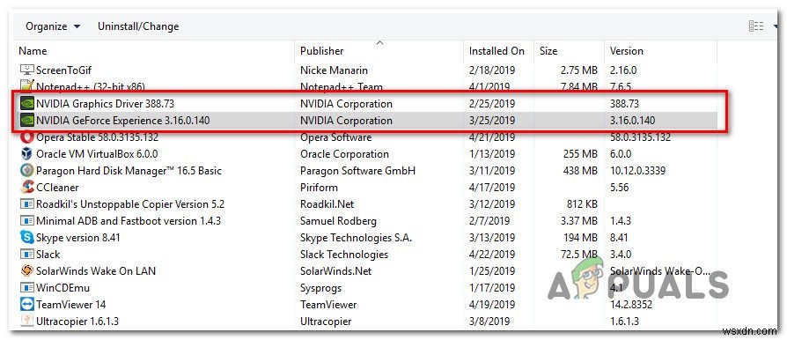Click publisher Samuel Rodberg
The width and height of the screenshot is (787, 340).
[x=338, y=221]
